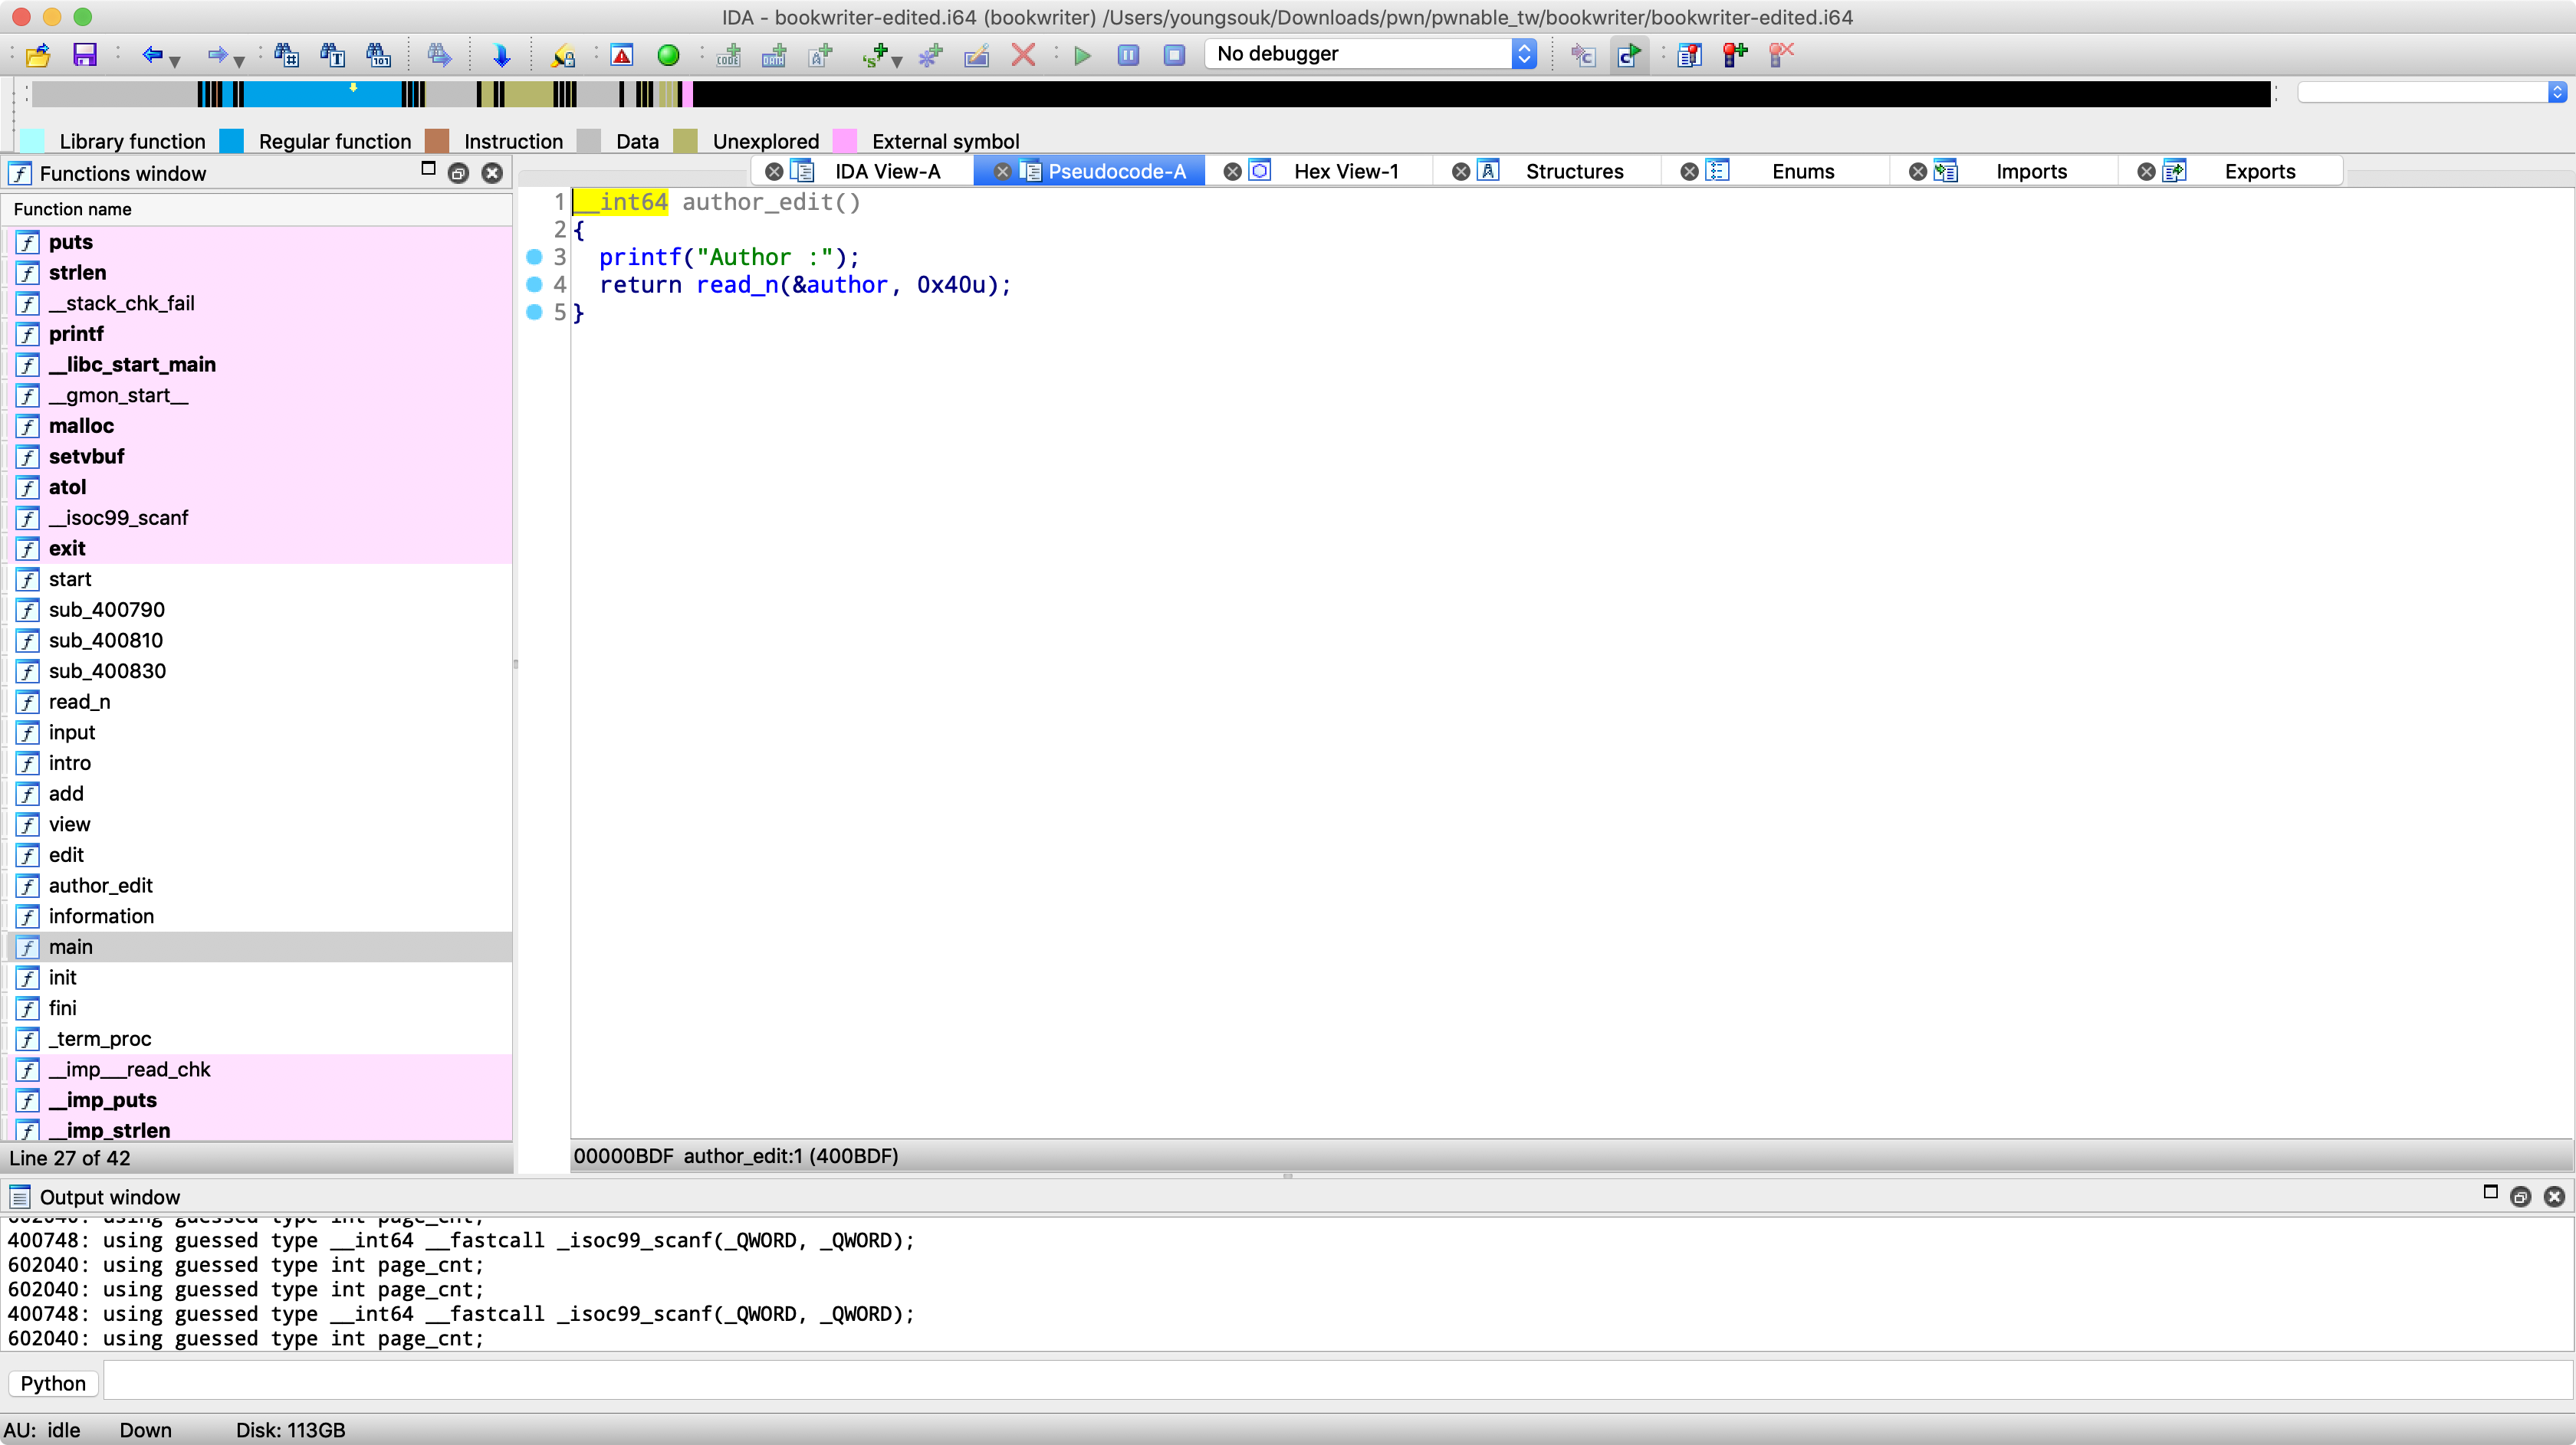Viewport: 2576px width, 1445px height.
Task: Click the Pause process toolbar icon
Action: pyautogui.click(x=1128, y=55)
